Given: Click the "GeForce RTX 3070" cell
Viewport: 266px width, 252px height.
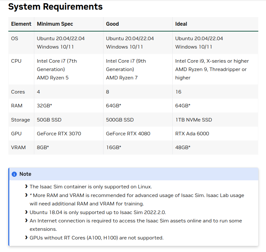Looking at the screenshot, I should [x=59, y=134].
